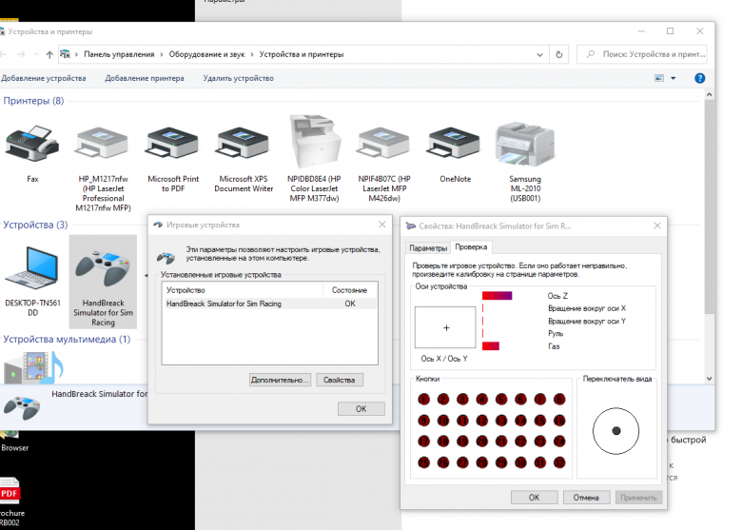Viewport: 742px width, 530px height.
Task: Click OK in Свойства HandBreack dialog
Action: [x=534, y=498]
